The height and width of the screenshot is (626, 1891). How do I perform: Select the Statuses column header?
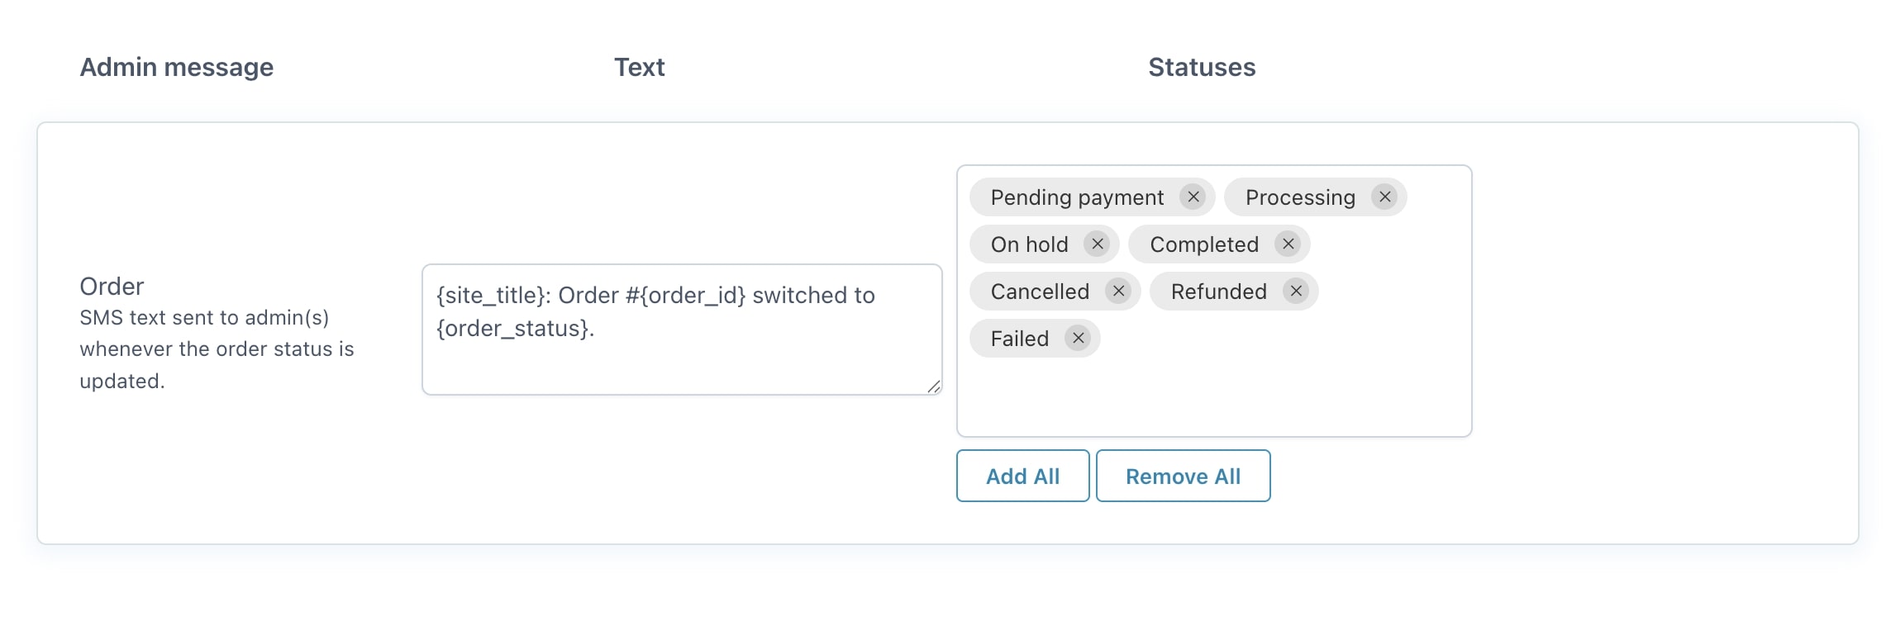(x=1202, y=68)
